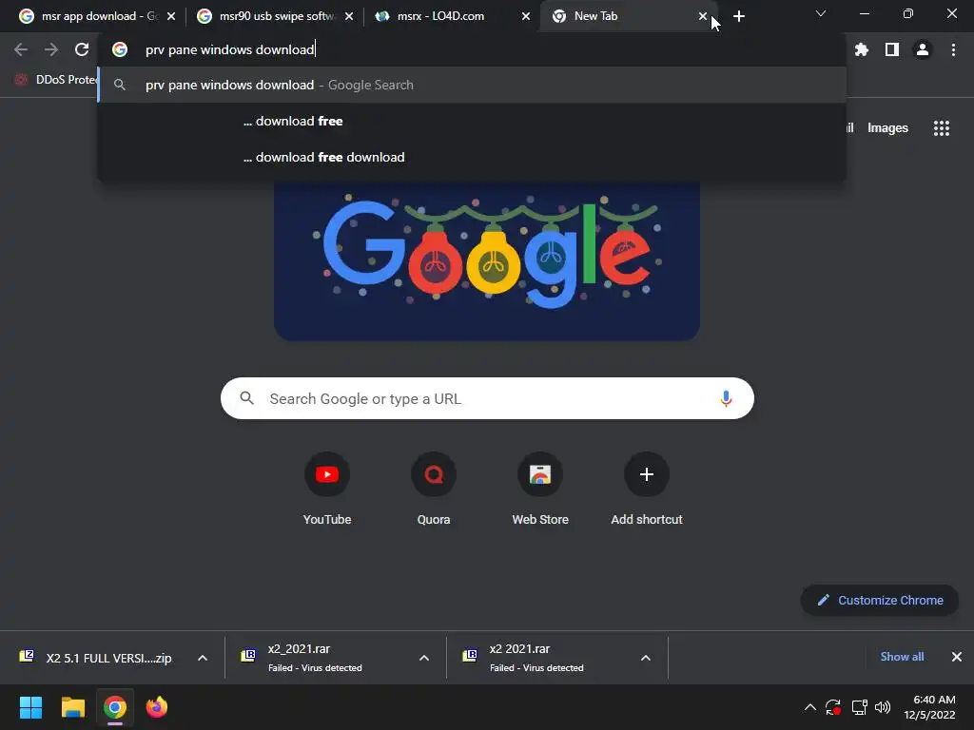The height and width of the screenshot is (730, 974).
Task: Toggle the Chrome side panel
Action: 891,49
